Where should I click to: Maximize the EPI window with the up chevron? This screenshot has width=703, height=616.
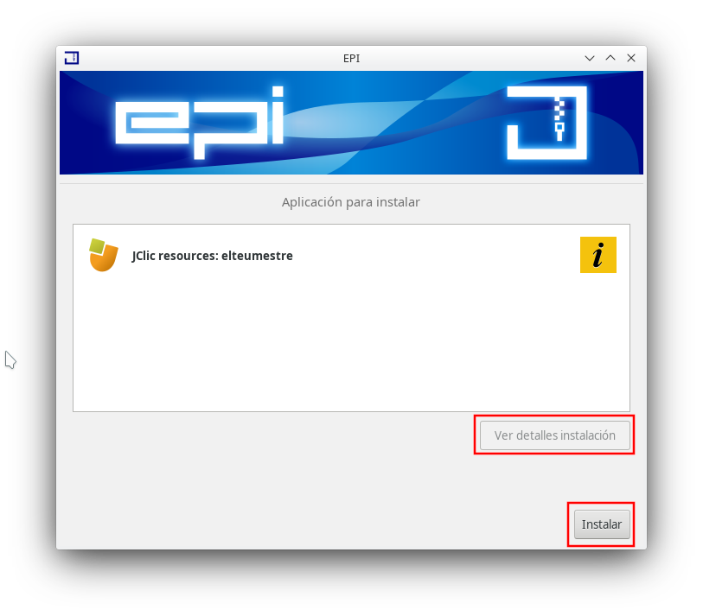click(x=610, y=58)
